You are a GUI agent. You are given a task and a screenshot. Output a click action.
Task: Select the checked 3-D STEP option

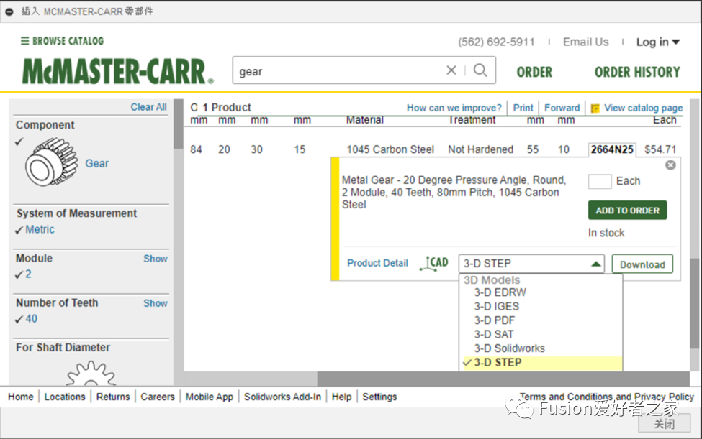[541, 363]
